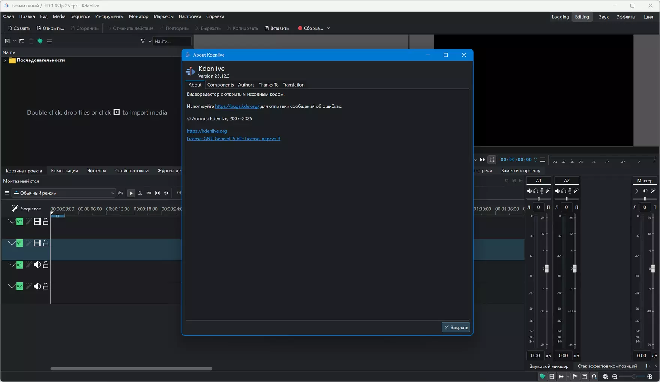
Task: Open the Обычный режим edit mode dropdown
Action: (x=64, y=193)
